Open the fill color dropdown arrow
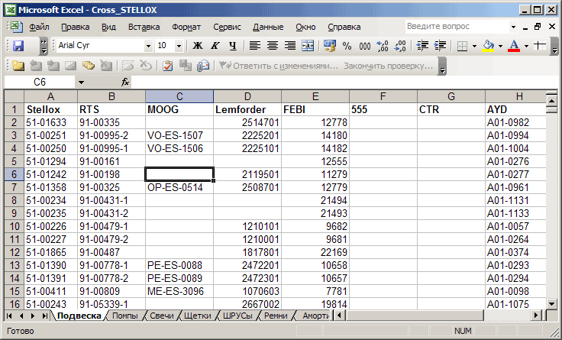 tap(500, 46)
